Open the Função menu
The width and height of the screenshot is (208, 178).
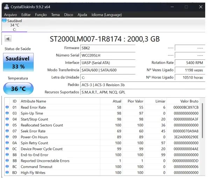coord(41,15)
